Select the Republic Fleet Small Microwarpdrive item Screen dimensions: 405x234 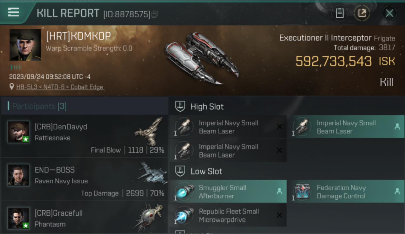pyautogui.click(x=228, y=215)
